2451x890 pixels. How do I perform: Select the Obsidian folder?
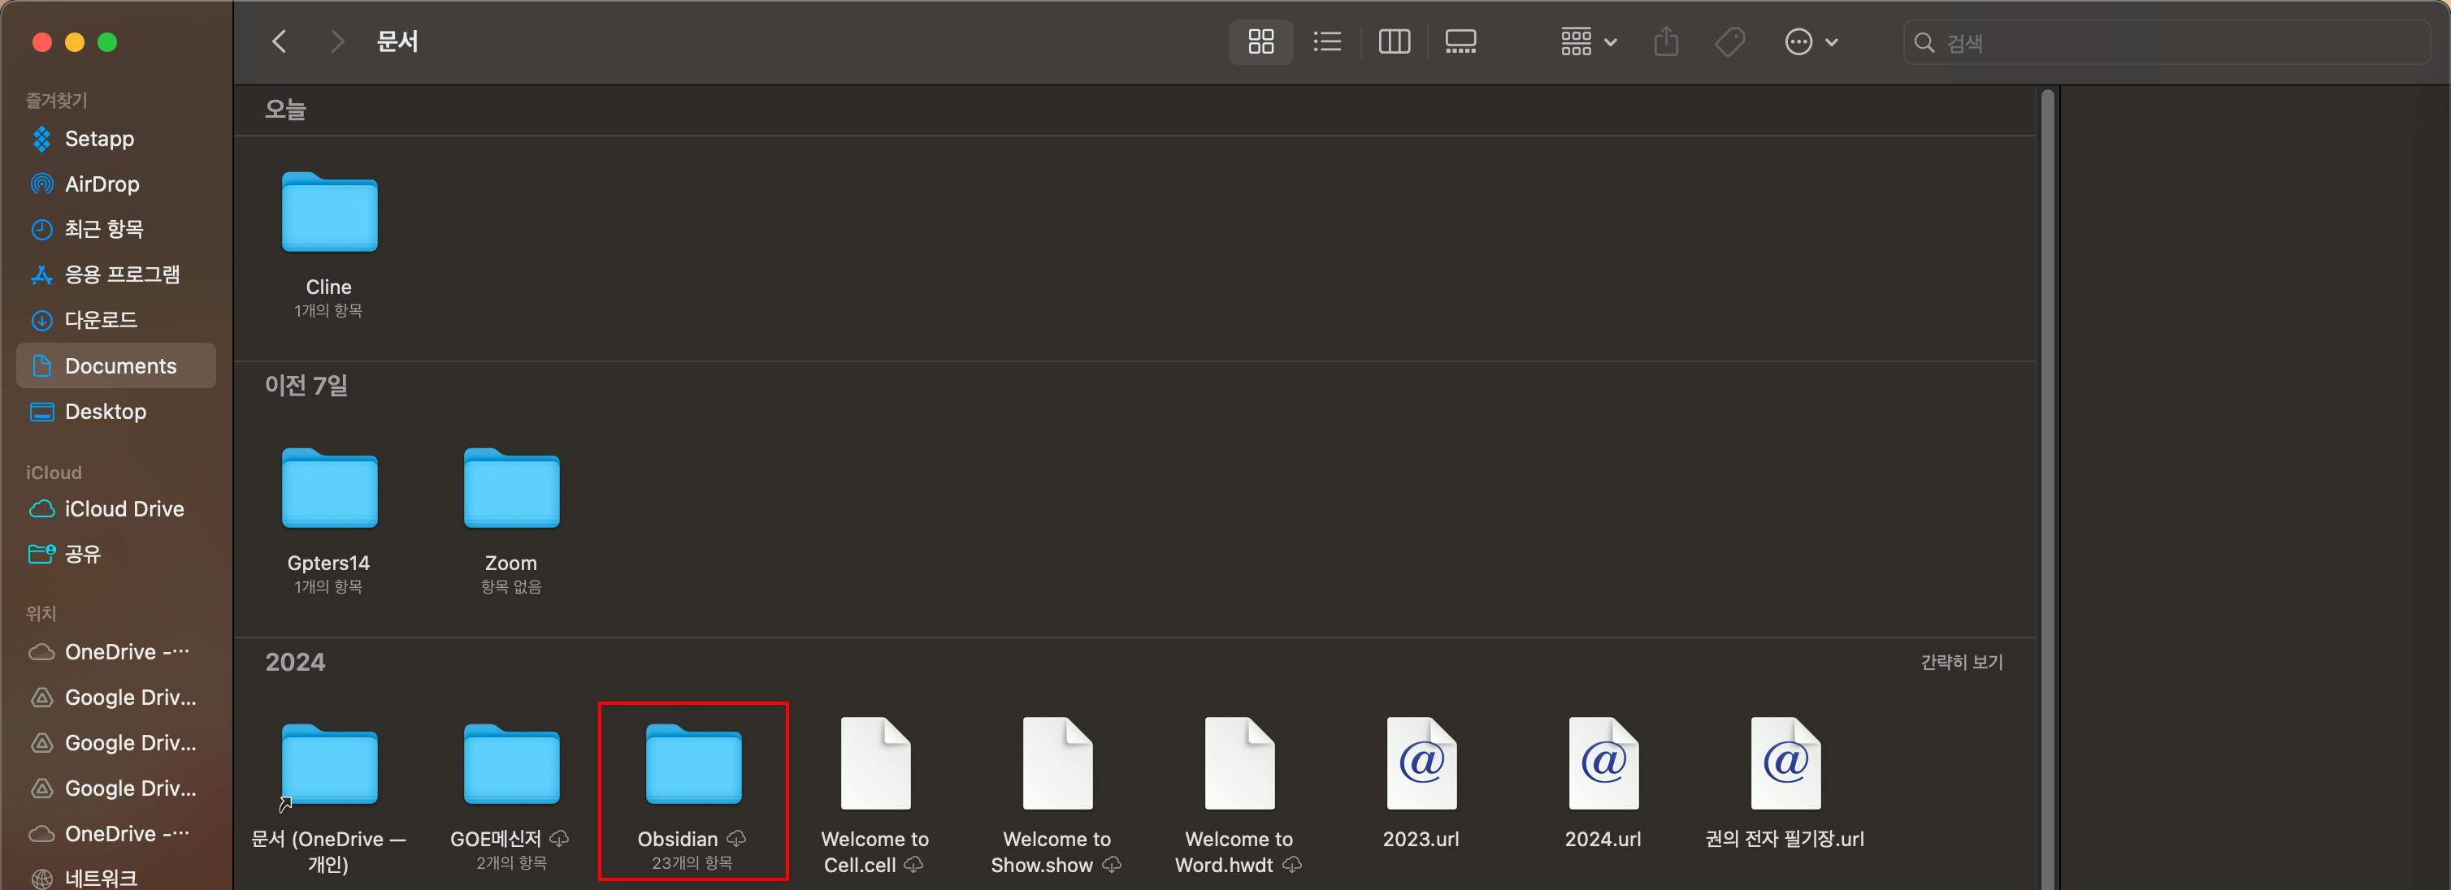tap(692, 766)
